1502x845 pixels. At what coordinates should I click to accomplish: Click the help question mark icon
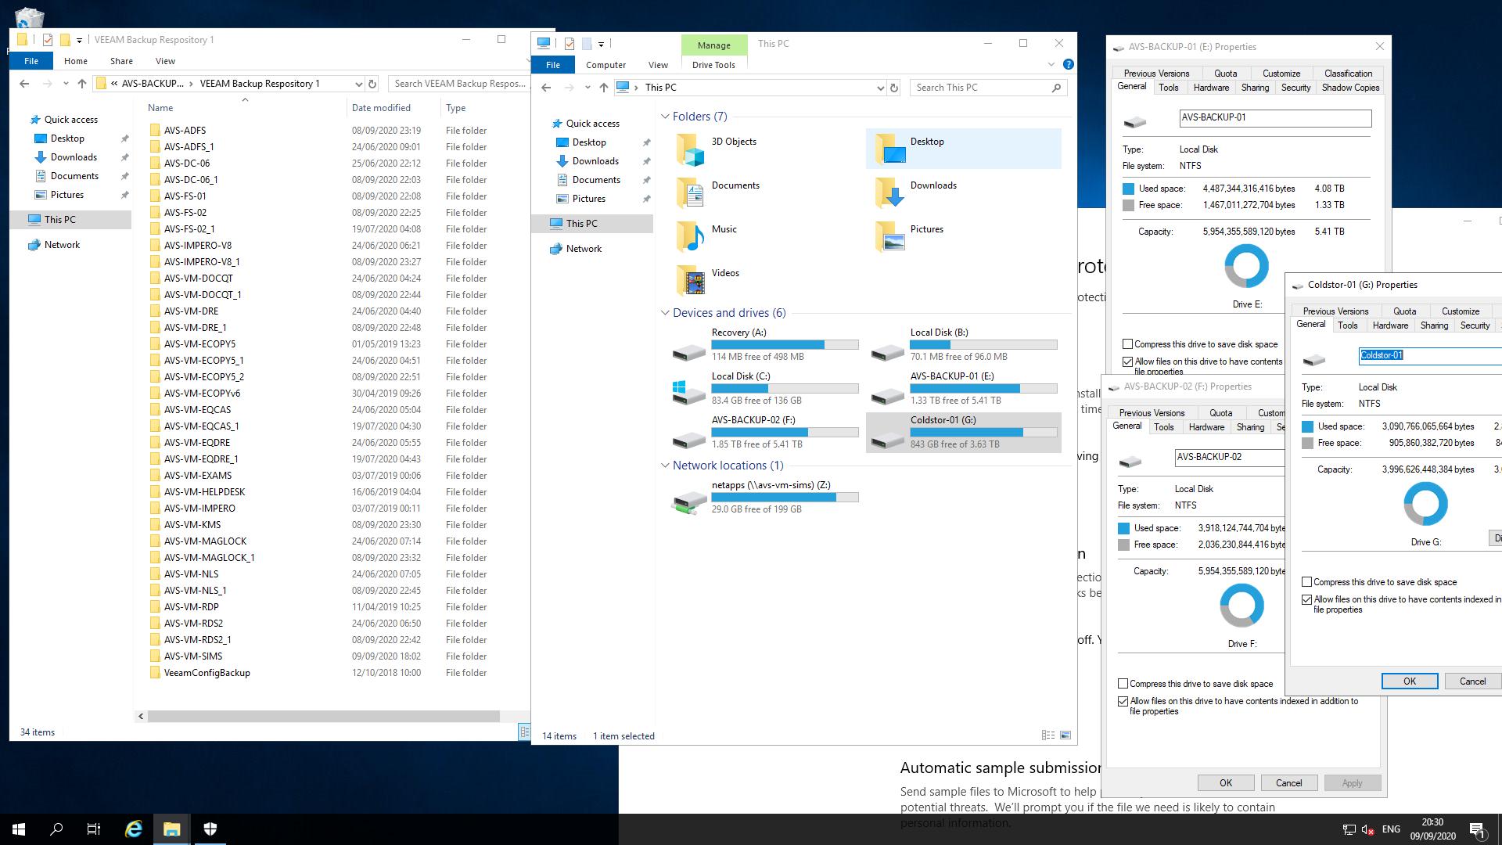click(x=1068, y=64)
